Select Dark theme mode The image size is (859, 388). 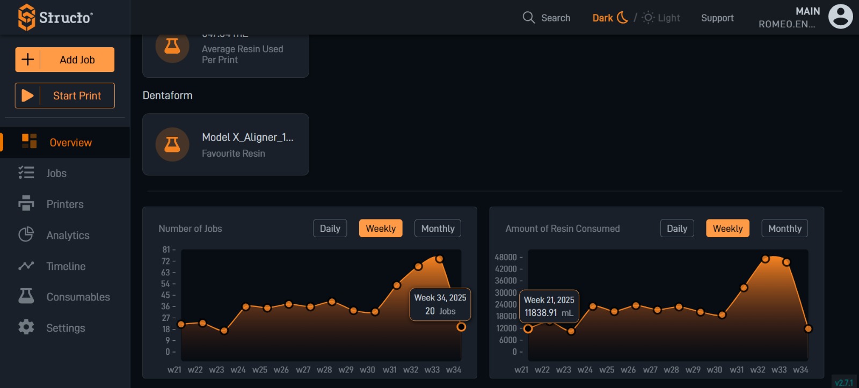609,18
